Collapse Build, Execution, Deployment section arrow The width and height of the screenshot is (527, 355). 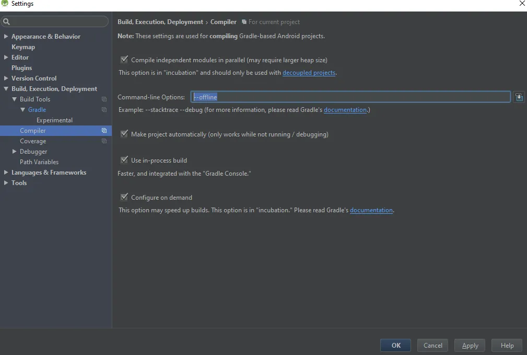point(6,89)
